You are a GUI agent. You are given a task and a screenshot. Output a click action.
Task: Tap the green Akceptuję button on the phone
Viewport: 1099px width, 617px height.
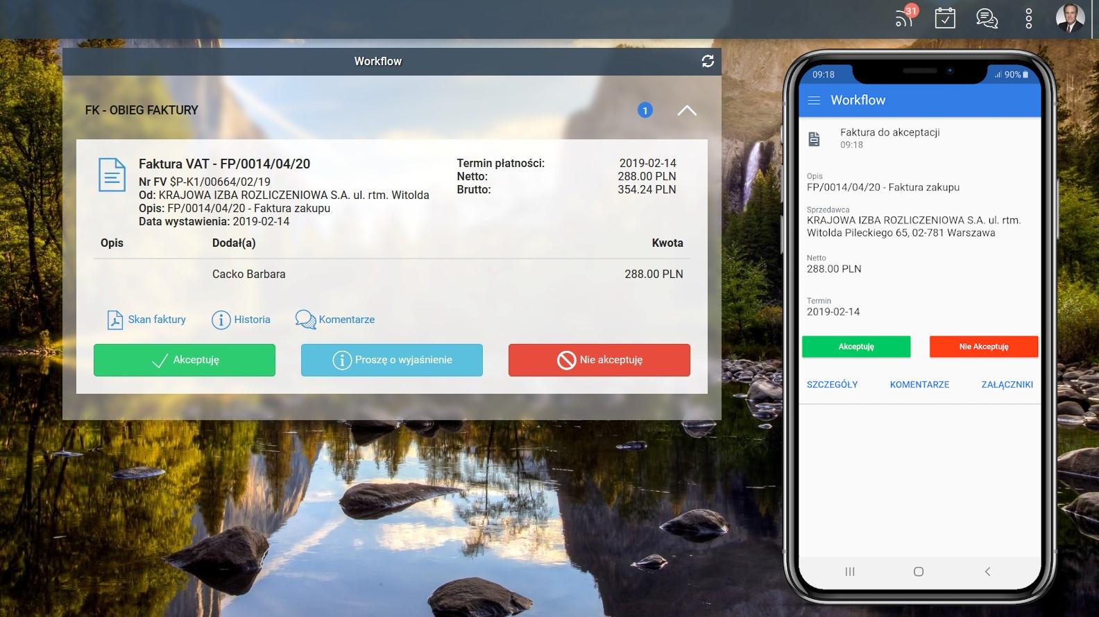[x=856, y=347]
